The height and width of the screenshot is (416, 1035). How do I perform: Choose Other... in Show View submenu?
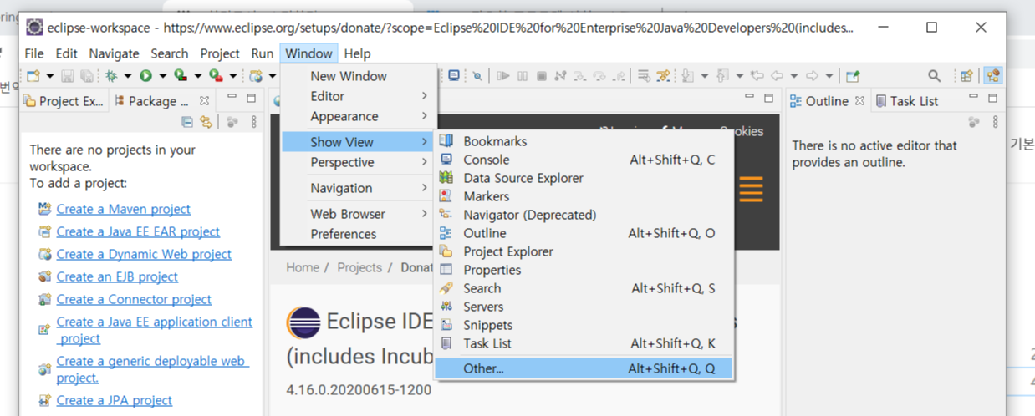pos(584,368)
